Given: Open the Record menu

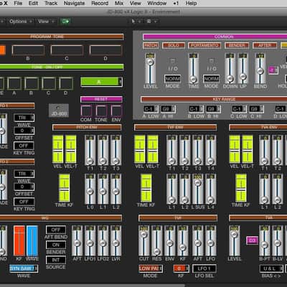Looking at the screenshot, I should (x=100, y=4).
